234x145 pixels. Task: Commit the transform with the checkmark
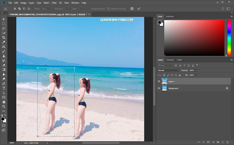tap(139, 9)
